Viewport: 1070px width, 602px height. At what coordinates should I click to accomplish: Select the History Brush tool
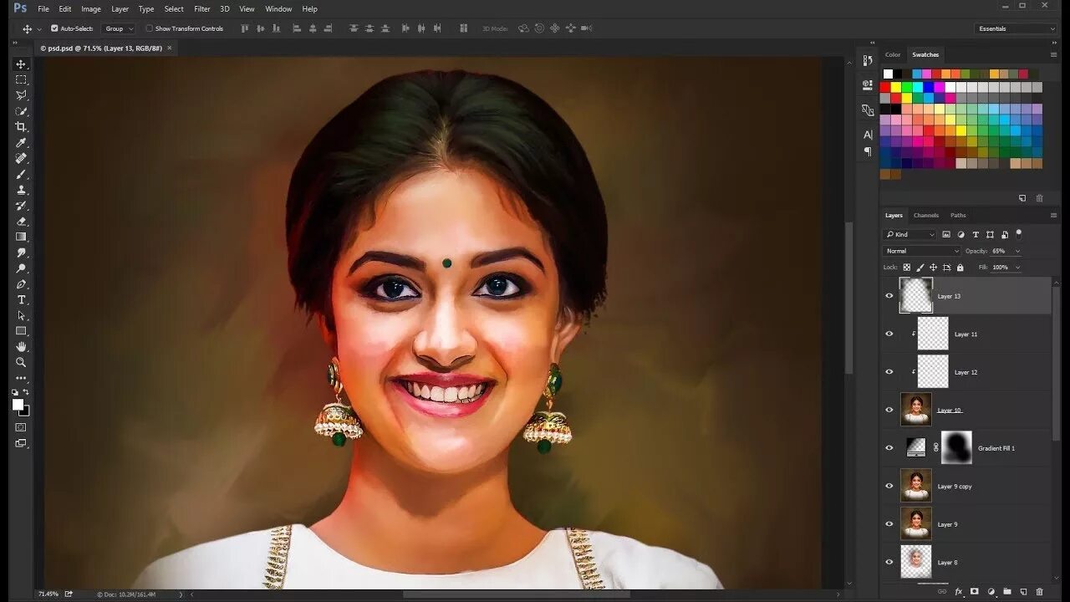21,206
